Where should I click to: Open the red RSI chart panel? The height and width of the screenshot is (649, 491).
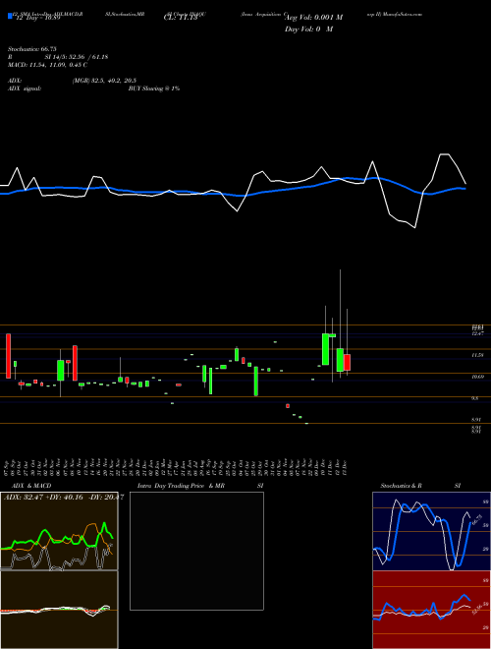(431, 610)
